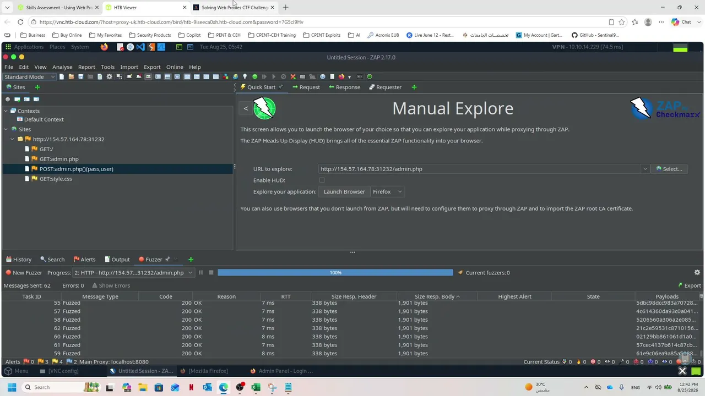Viewport: 705px width, 396px height.
Task: Click the Select... button
Action: coord(669,169)
